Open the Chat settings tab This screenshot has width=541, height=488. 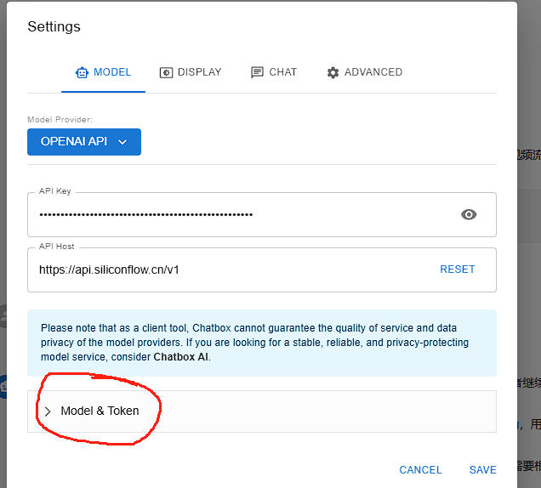274,72
